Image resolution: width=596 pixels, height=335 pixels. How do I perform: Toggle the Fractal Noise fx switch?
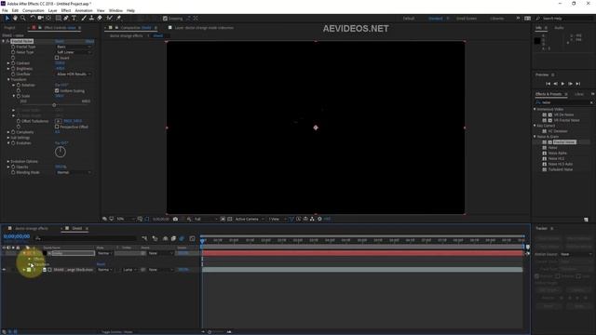coord(7,41)
